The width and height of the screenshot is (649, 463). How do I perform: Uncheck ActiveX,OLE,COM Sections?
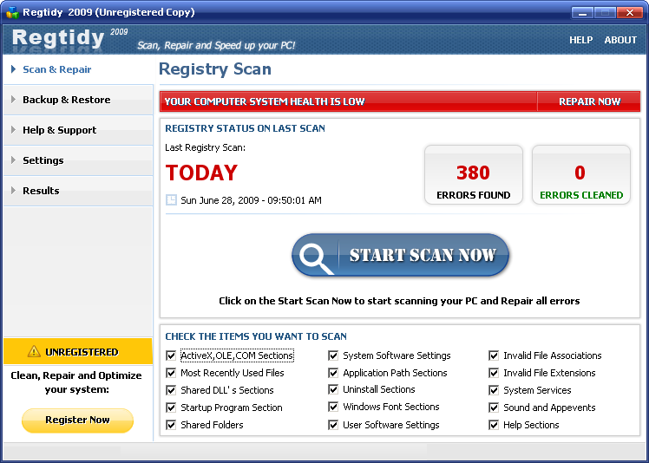pos(171,355)
